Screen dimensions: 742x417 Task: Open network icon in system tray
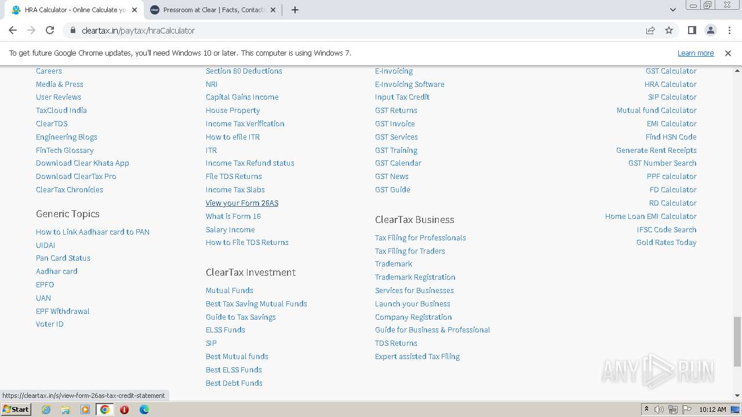coord(673,409)
